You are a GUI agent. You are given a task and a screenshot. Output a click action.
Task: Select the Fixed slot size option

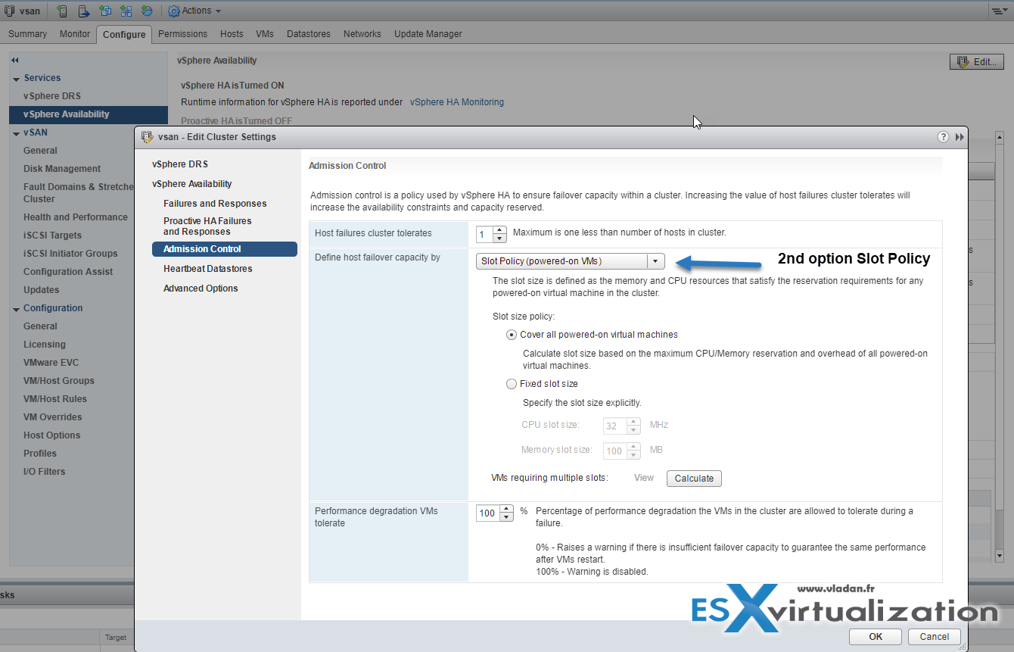click(512, 384)
